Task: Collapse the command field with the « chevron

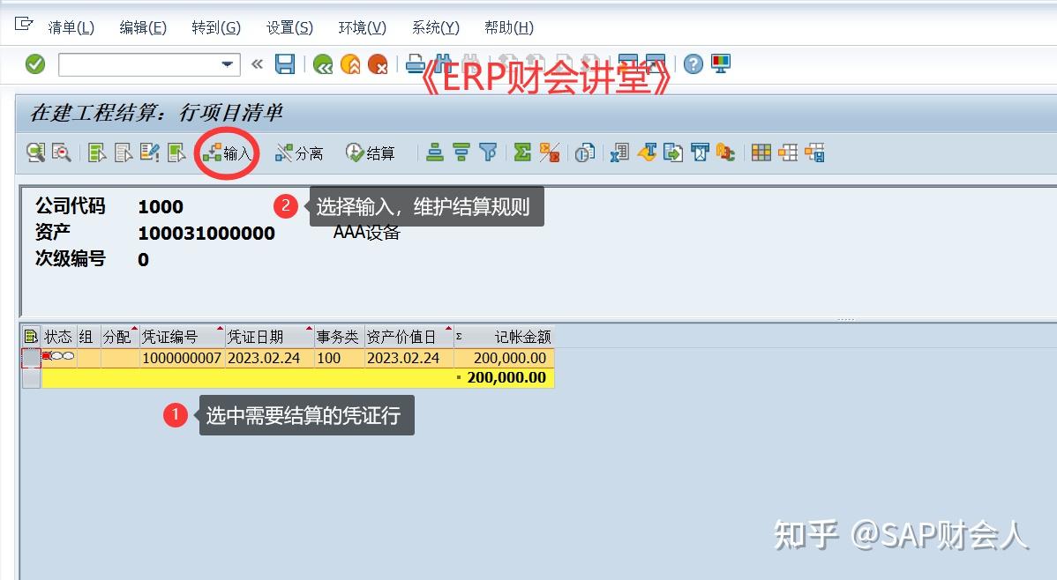Action: [x=256, y=63]
